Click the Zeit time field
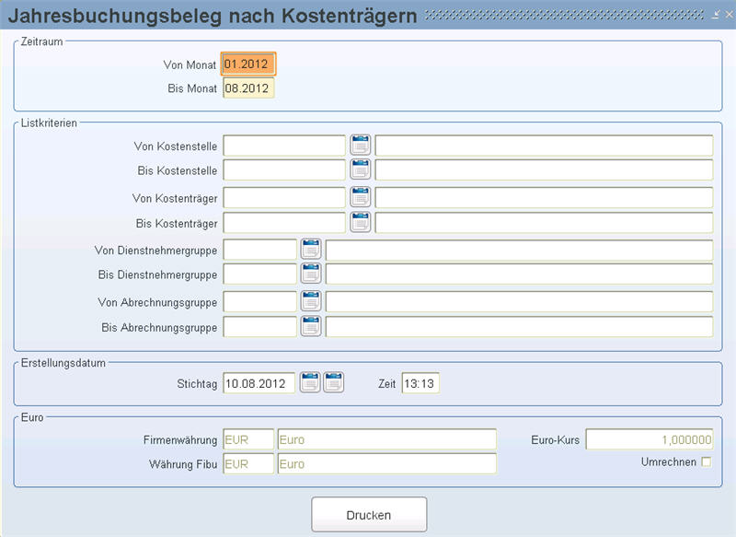This screenshot has width=736, height=537. [420, 382]
